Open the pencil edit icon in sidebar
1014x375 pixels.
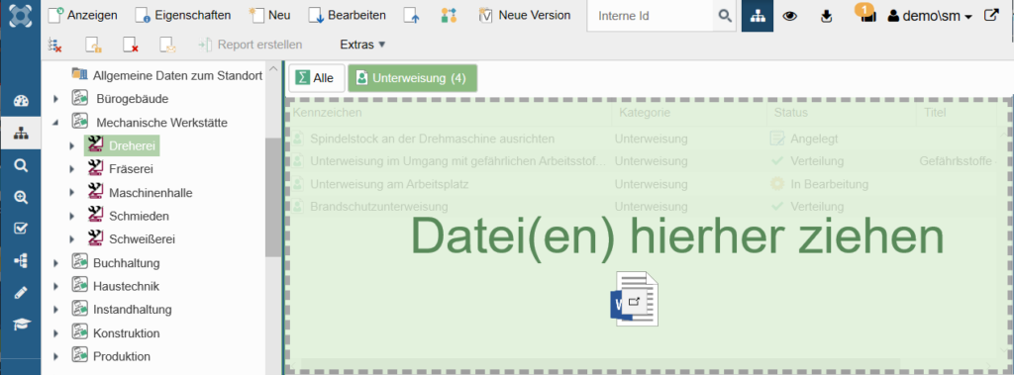click(21, 292)
